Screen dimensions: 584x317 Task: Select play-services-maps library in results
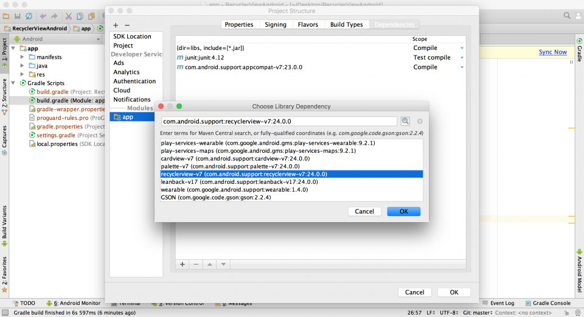pos(291,151)
